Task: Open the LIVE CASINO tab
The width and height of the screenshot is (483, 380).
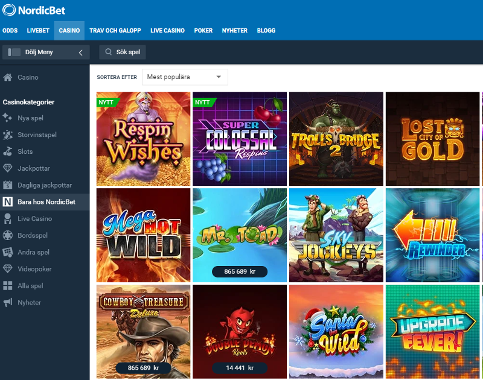Action: 168,31
